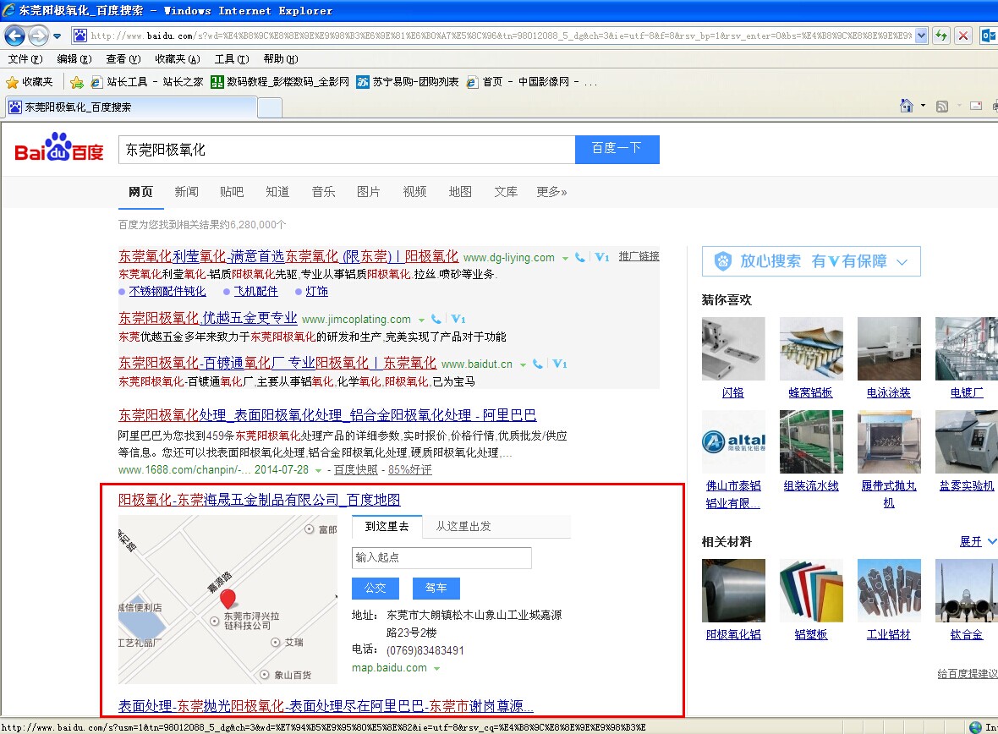Expand the address bar URL dropdown
Image resolution: width=998 pixels, height=734 pixels.
point(921,36)
